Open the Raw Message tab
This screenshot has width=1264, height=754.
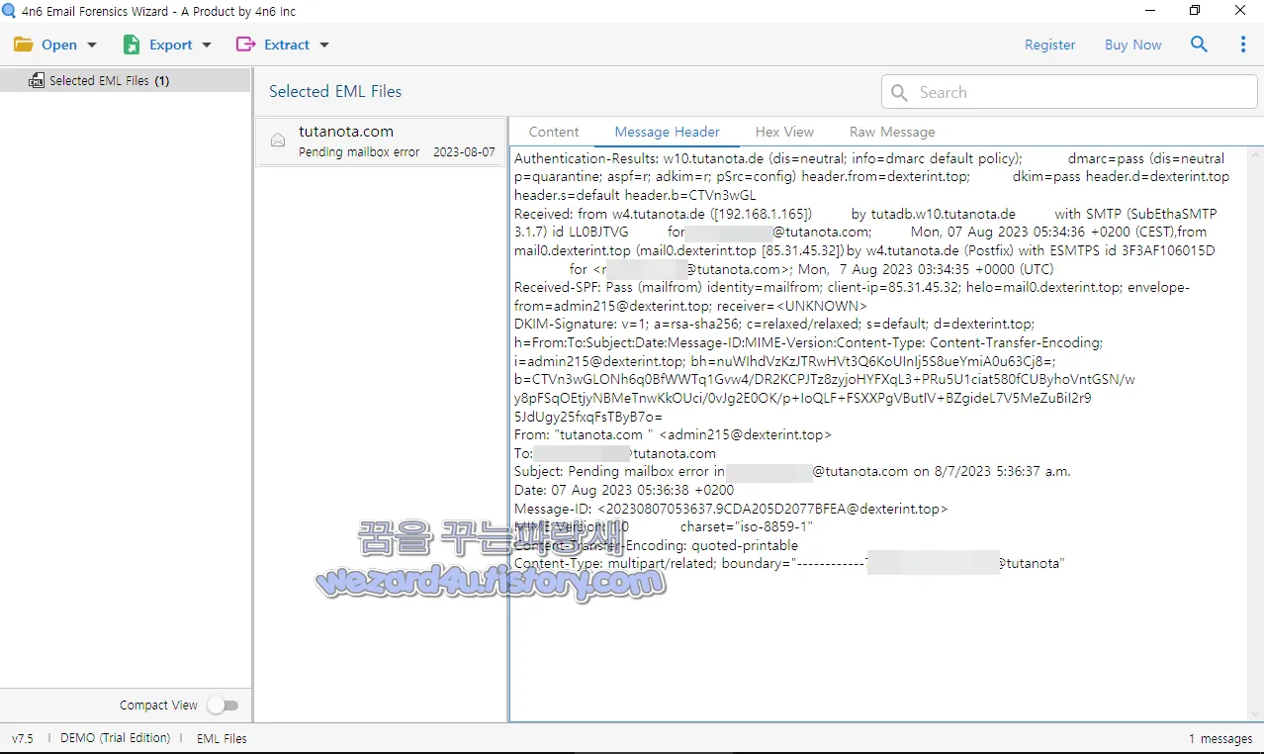coord(892,132)
